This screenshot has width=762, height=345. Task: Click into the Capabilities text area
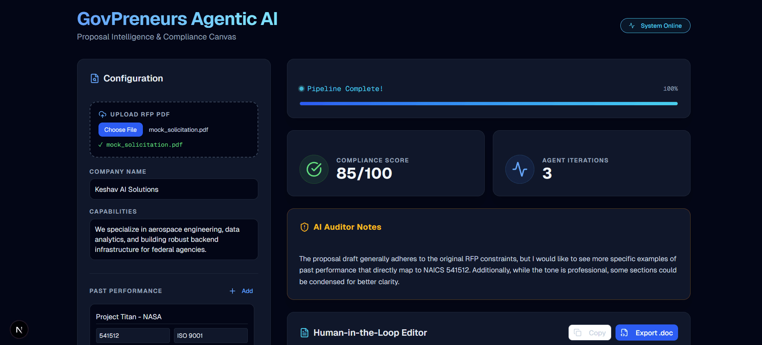click(174, 239)
